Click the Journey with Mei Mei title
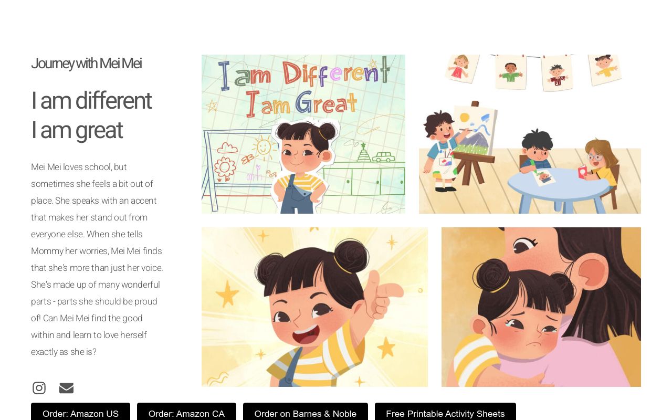 [86, 64]
